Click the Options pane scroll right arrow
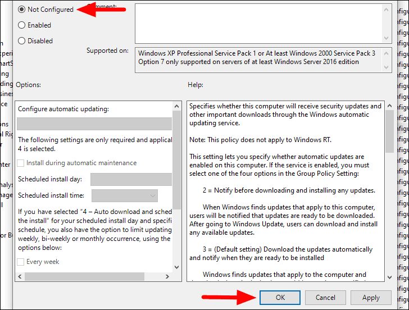The image size is (409, 310). pos(167,276)
